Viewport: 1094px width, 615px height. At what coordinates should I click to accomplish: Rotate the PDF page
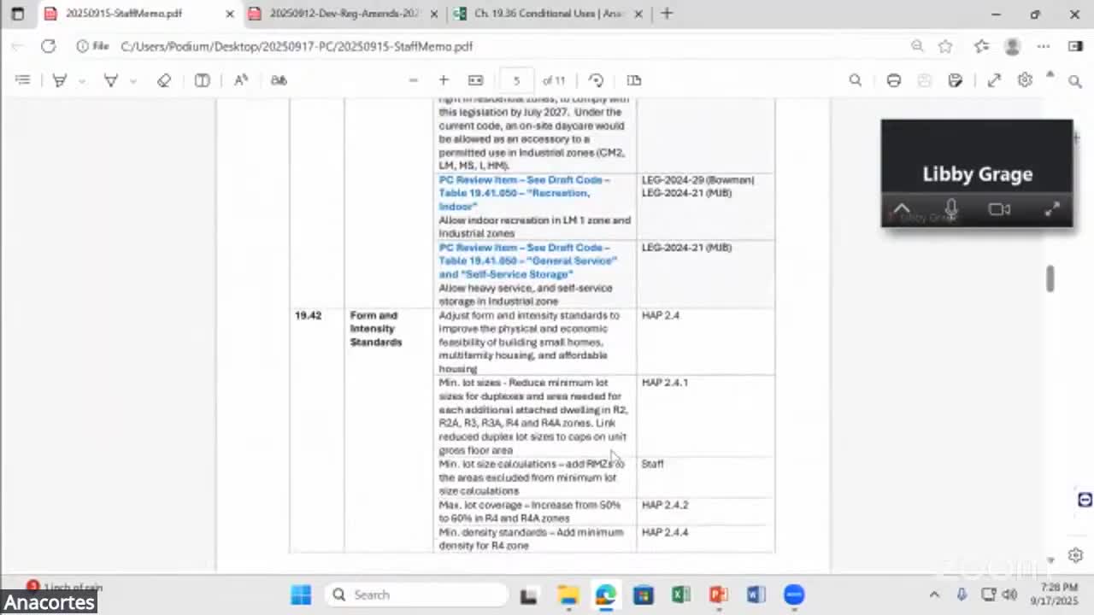597,80
